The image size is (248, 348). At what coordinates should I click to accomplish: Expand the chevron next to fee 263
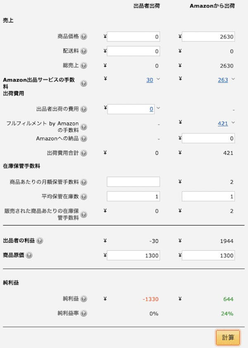(x=233, y=79)
